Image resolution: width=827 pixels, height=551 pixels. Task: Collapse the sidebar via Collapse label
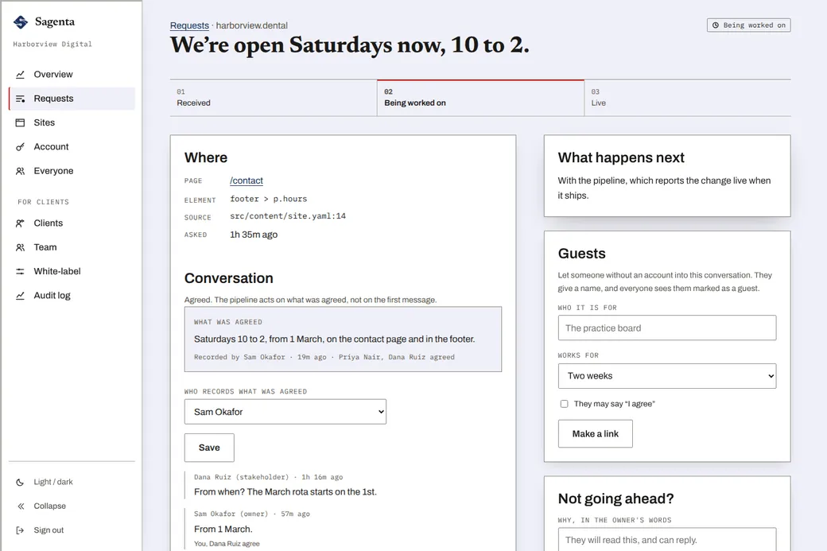click(49, 506)
